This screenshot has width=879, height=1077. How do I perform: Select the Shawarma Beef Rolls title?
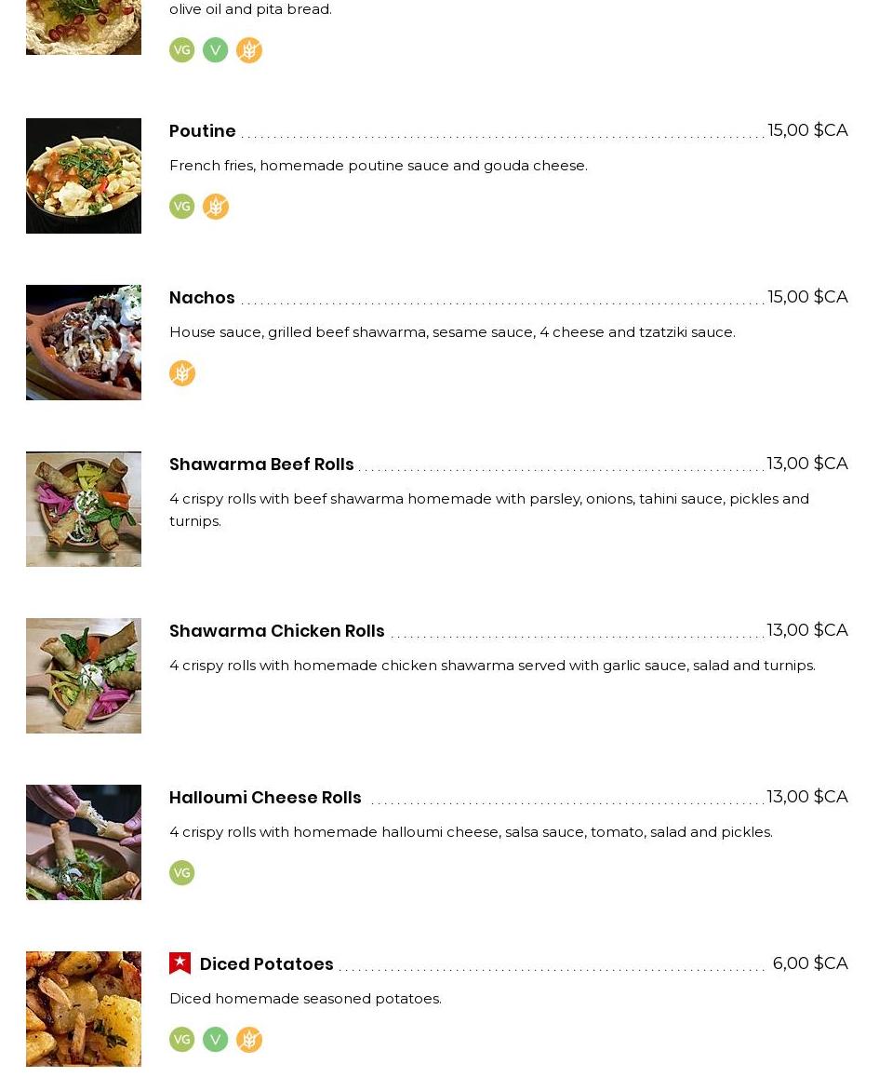click(x=261, y=464)
